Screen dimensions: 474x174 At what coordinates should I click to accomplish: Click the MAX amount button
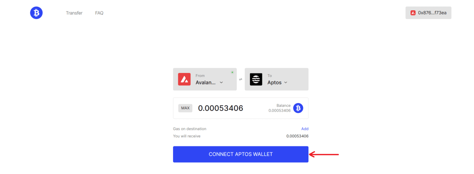pos(185,108)
